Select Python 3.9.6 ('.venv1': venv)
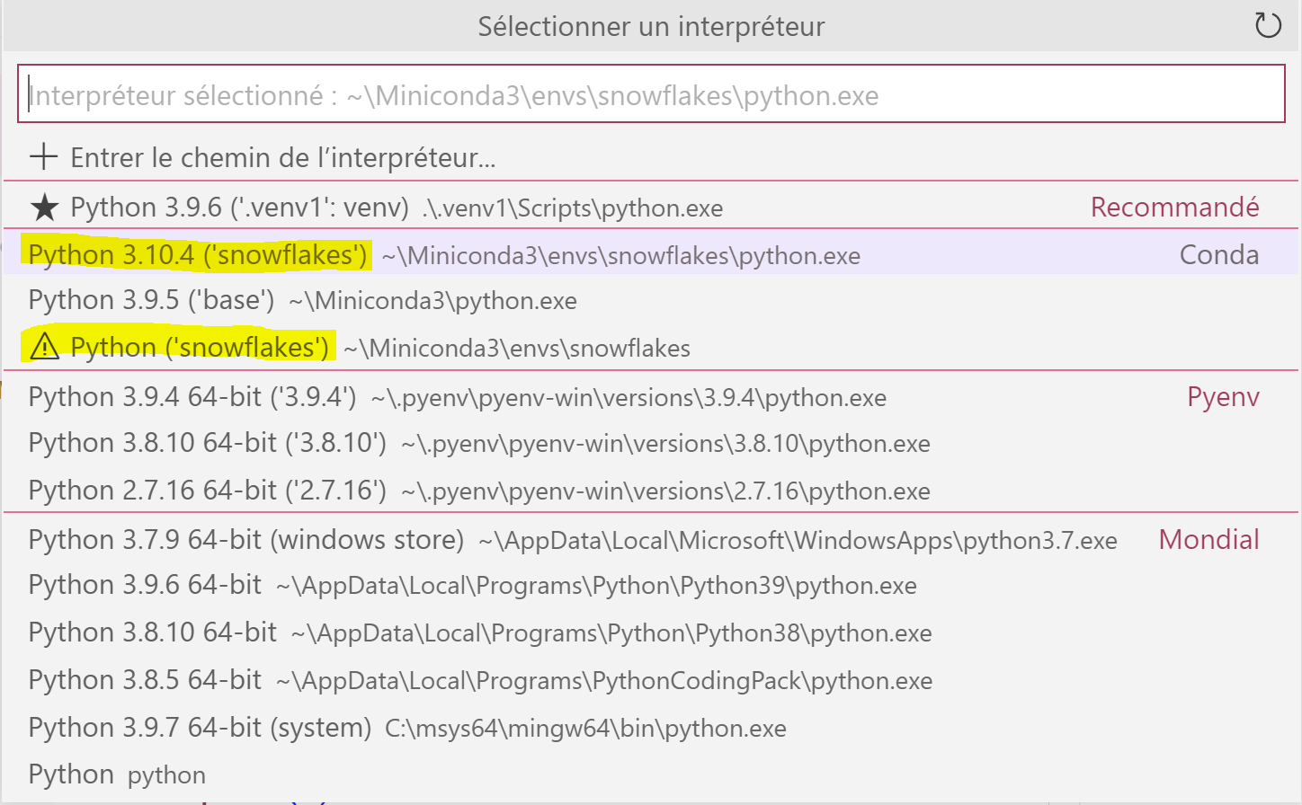Screen dimensions: 1302x805 click(x=651, y=208)
